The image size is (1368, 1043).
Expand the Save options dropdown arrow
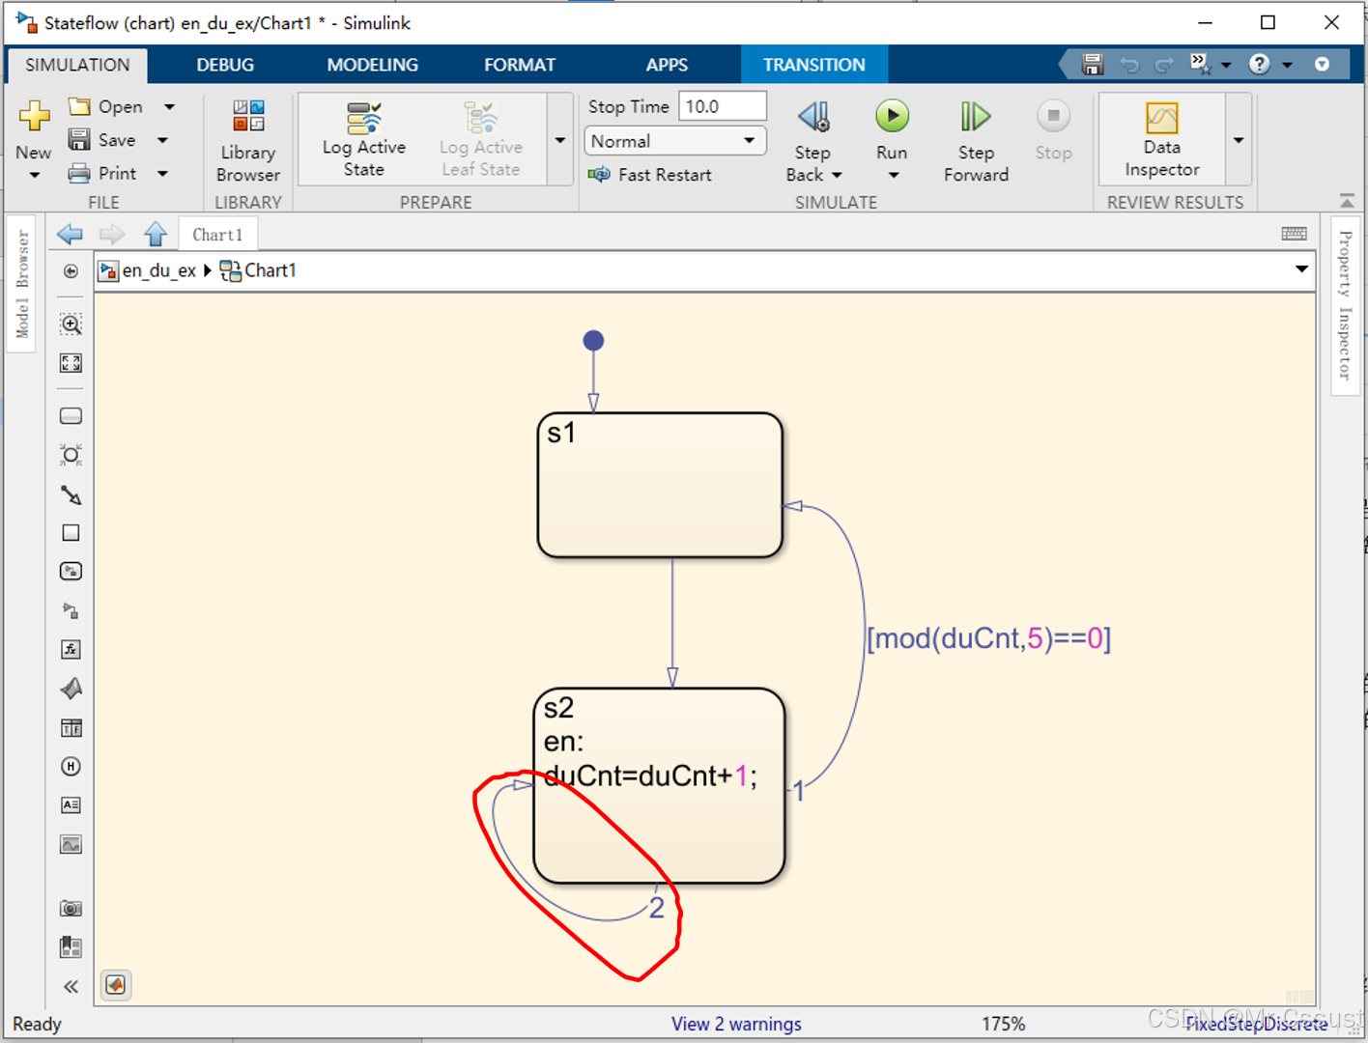[x=163, y=141]
